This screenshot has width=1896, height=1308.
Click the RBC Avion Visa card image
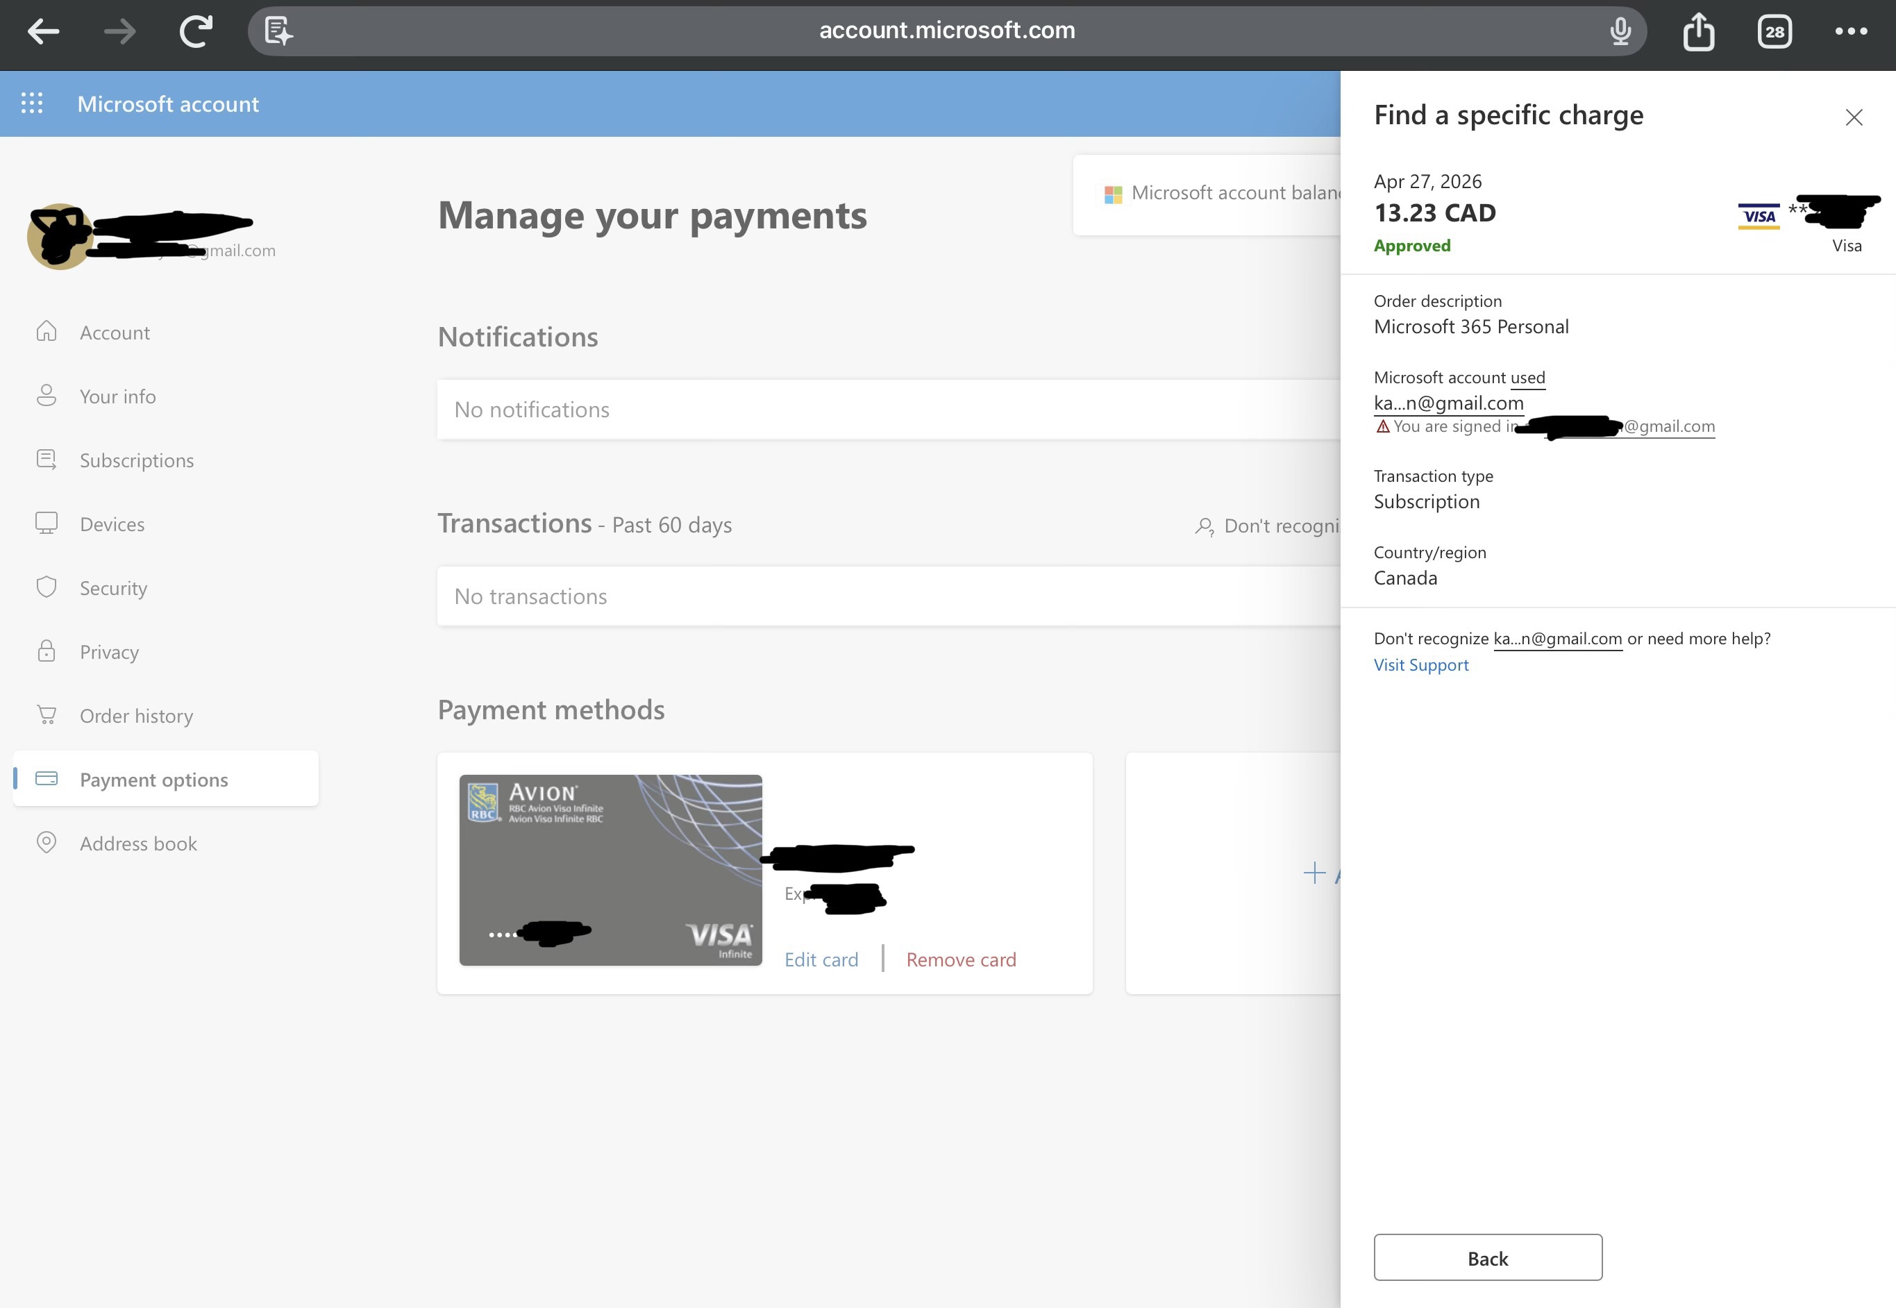click(610, 869)
